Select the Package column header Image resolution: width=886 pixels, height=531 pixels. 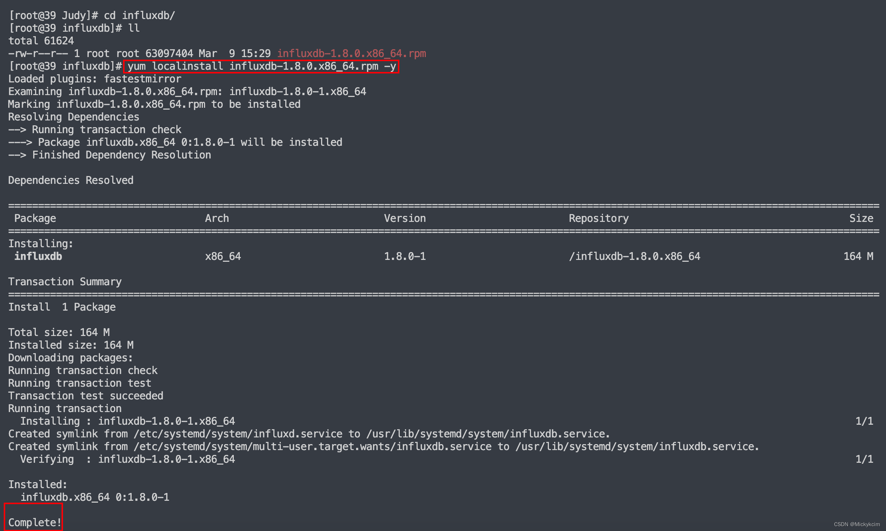click(34, 218)
